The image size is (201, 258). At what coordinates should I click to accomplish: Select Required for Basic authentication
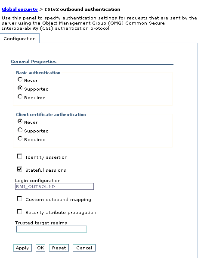coord(20,97)
